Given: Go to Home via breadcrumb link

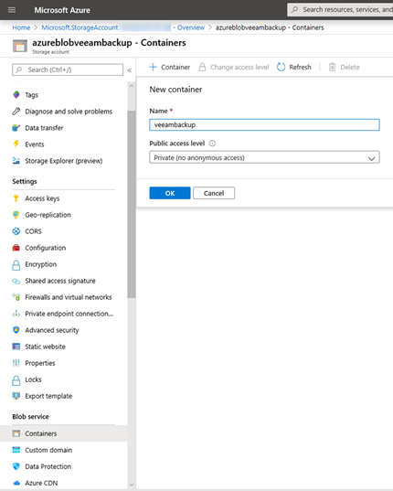Looking at the screenshot, I should click(21, 27).
